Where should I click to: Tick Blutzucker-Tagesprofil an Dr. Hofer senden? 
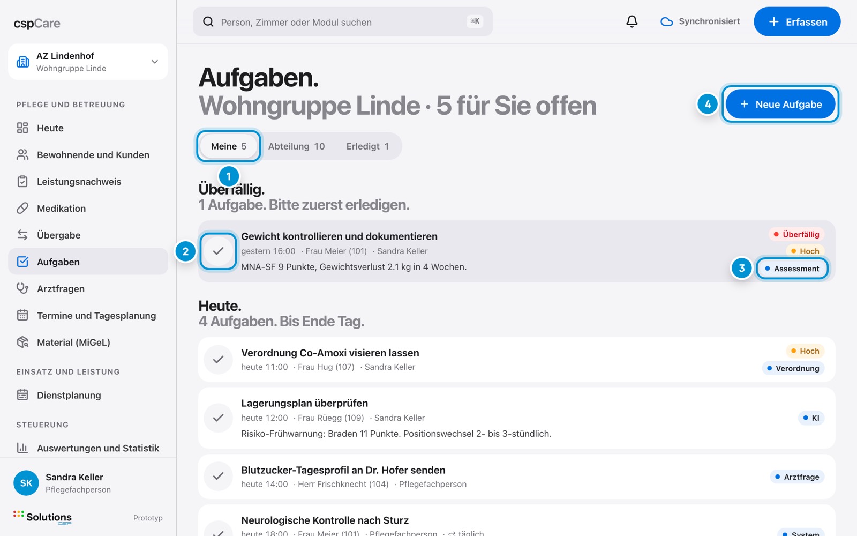click(x=218, y=476)
